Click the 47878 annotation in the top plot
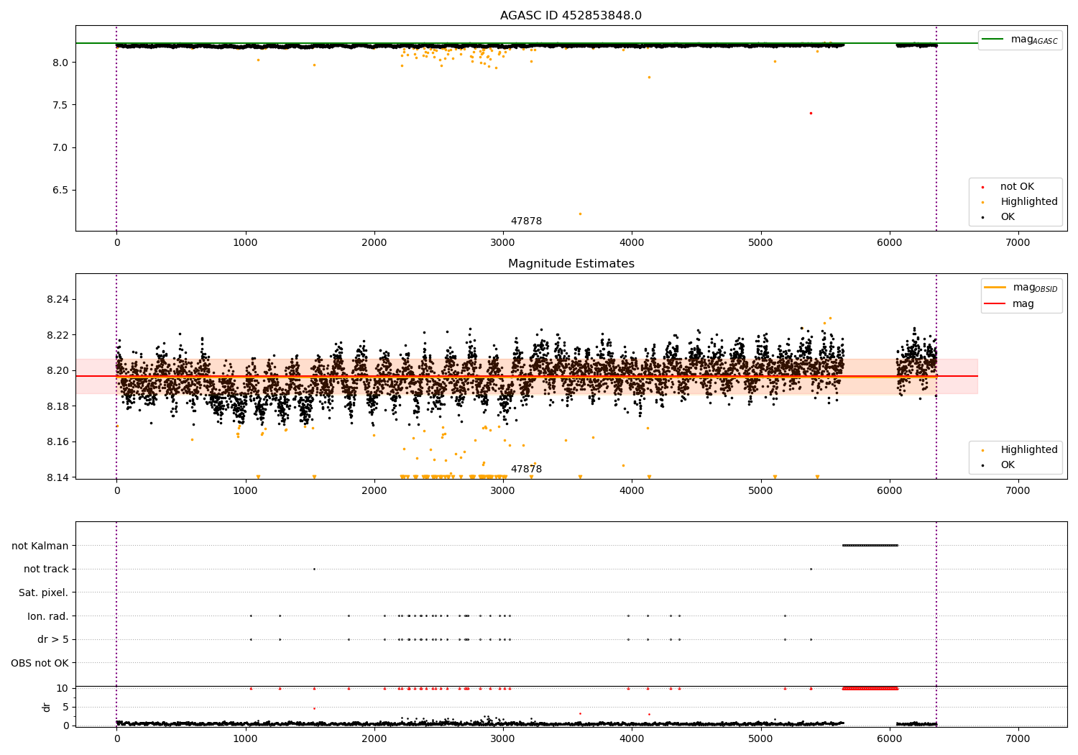Viewport: 1078px width, 755px height. click(x=526, y=221)
